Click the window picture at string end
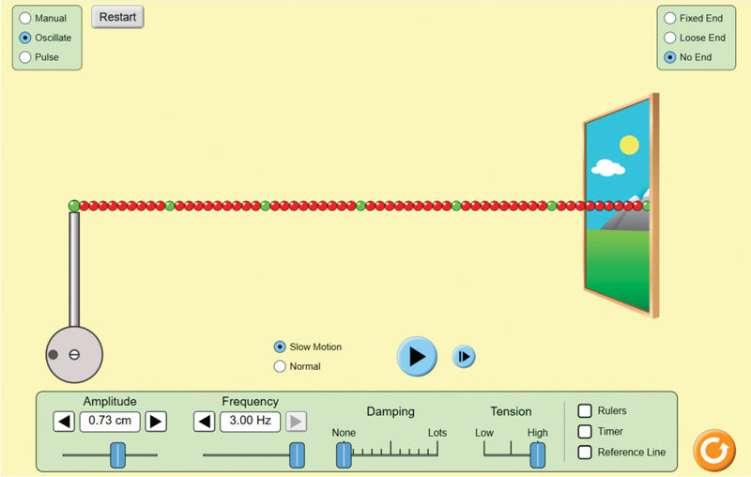The height and width of the screenshot is (477, 751). pyautogui.click(x=618, y=207)
